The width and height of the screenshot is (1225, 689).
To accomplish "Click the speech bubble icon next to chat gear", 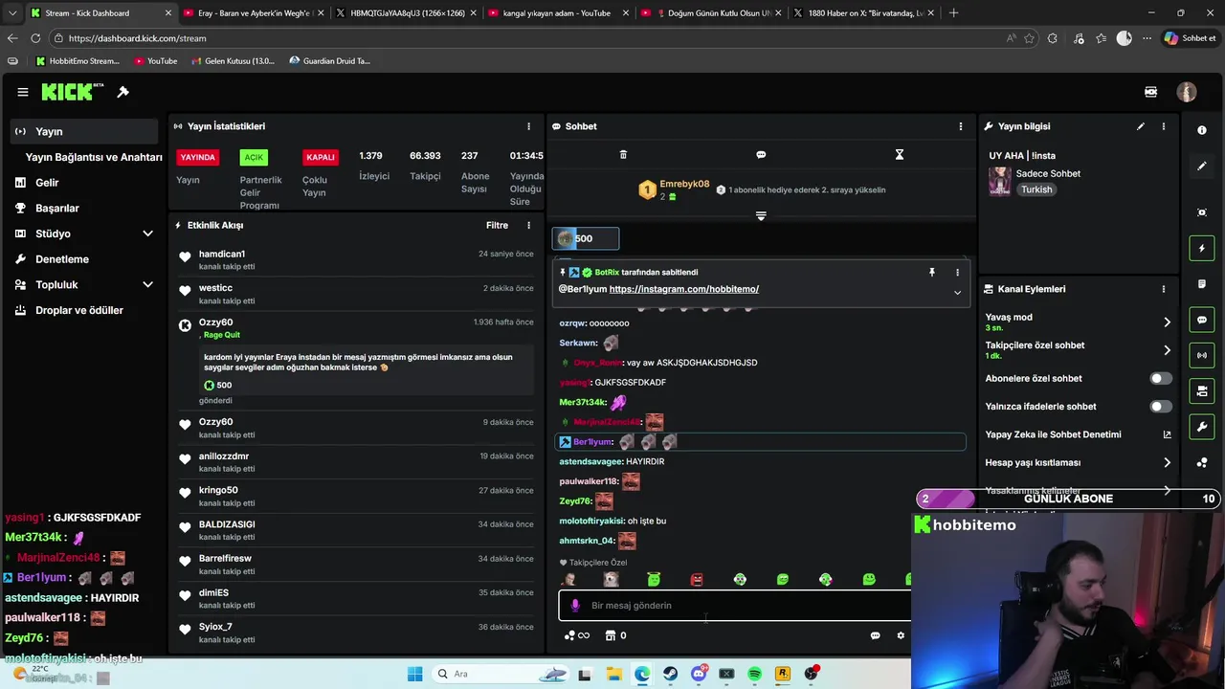I will point(875,635).
